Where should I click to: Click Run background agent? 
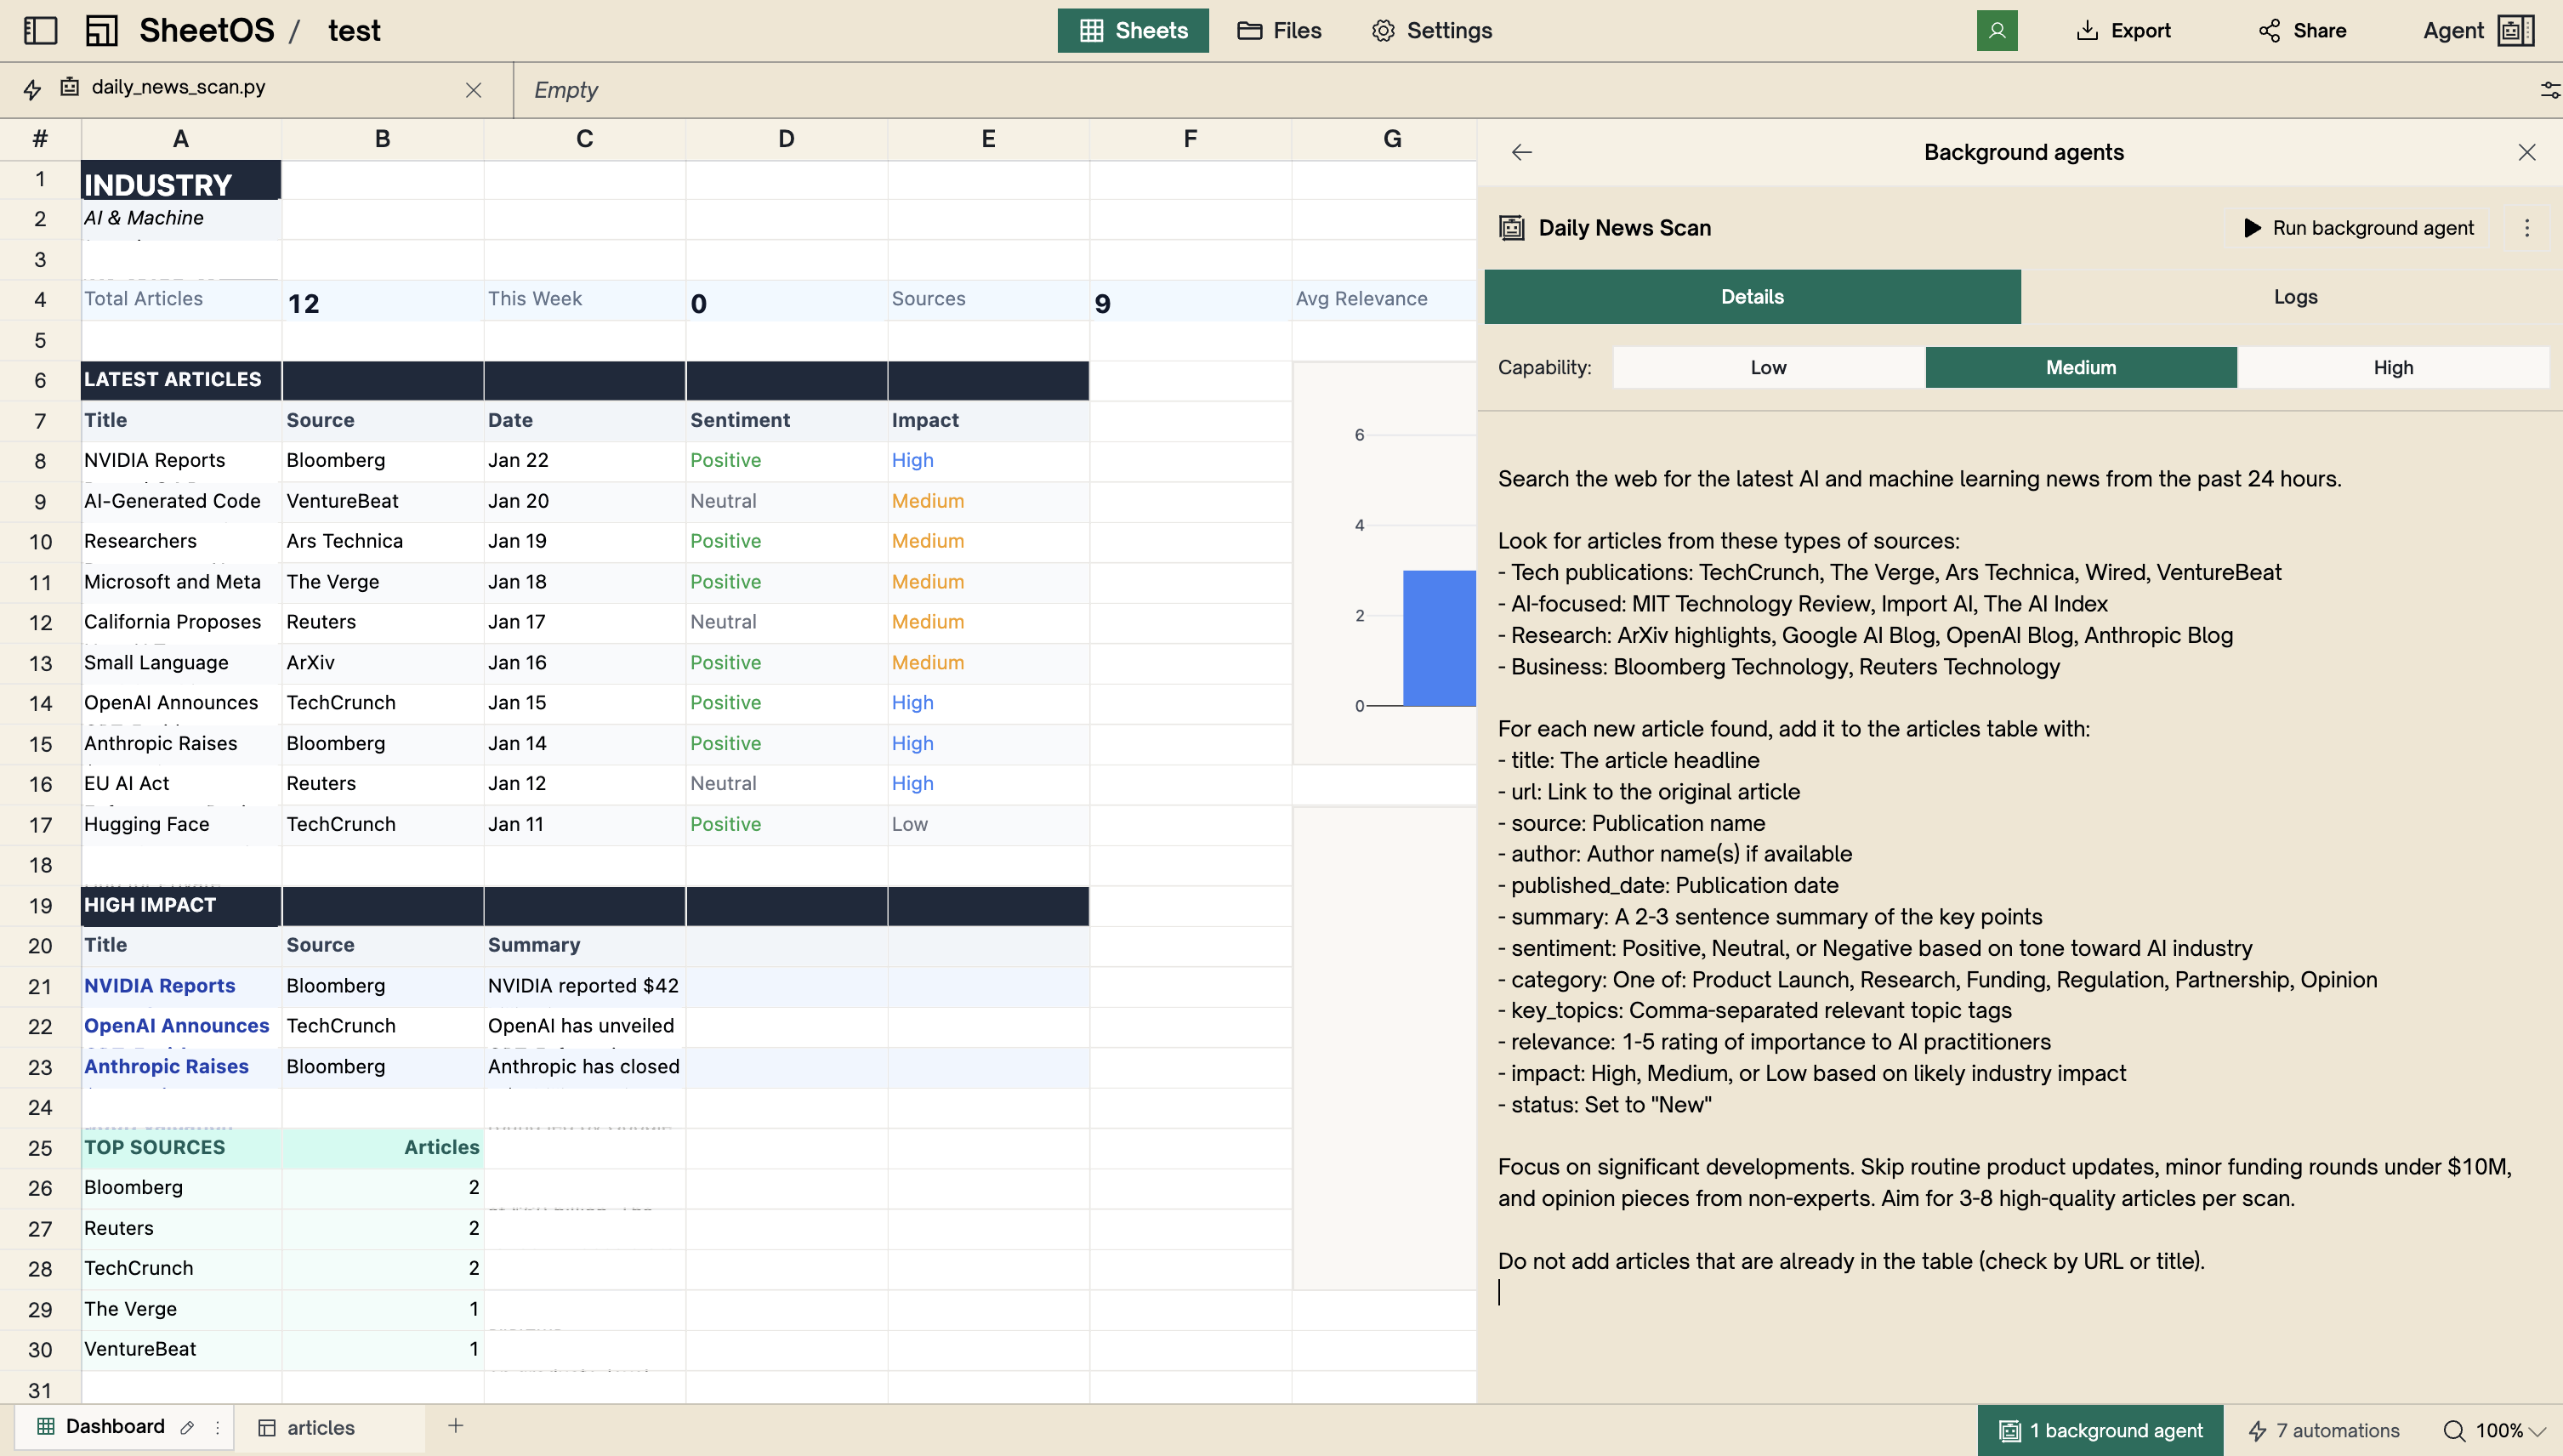pyautogui.click(x=2359, y=227)
